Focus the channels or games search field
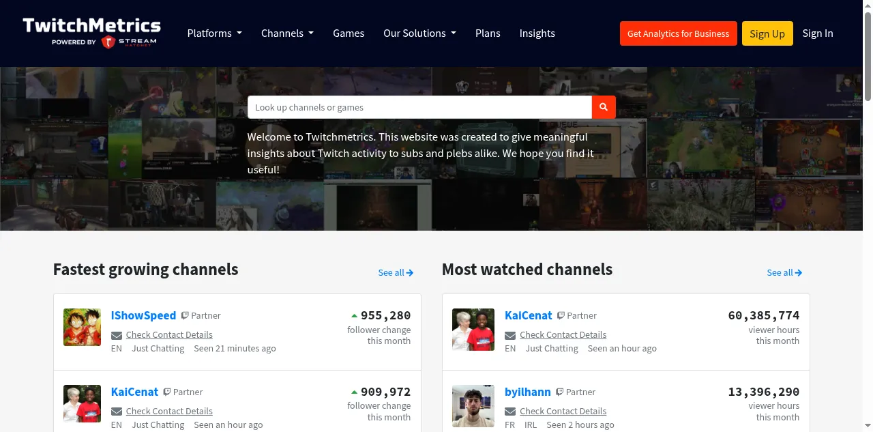The height and width of the screenshot is (432, 873). (x=419, y=107)
